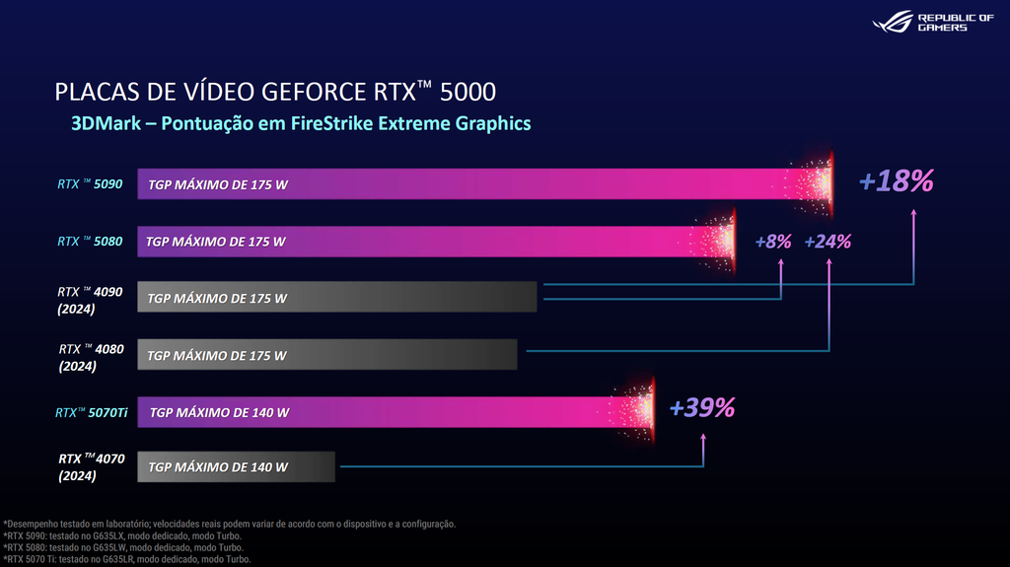
Task: Click the RTX 5080 row label
Action: tap(90, 242)
